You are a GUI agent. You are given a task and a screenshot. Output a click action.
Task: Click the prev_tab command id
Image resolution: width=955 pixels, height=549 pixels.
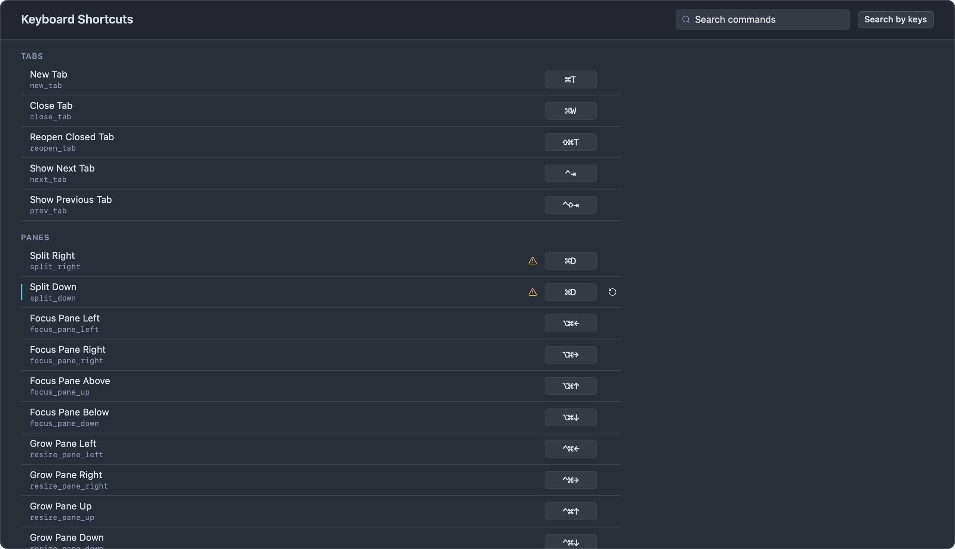tap(48, 211)
